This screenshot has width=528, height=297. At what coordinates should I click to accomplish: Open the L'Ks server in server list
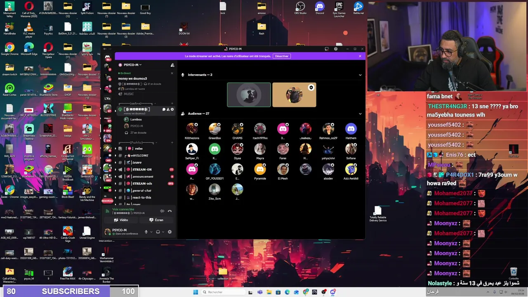(108, 99)
